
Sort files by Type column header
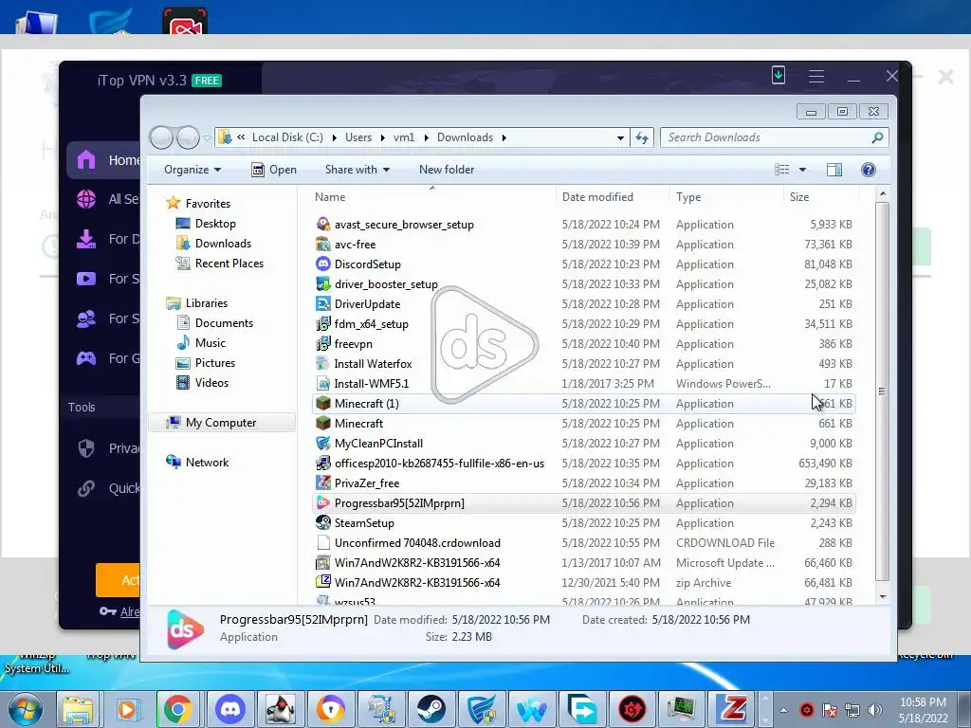[726, 197]
